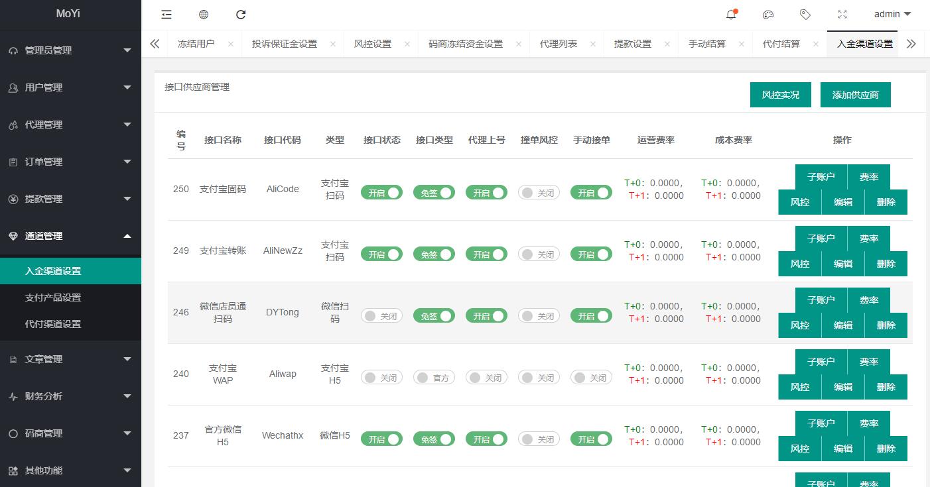The height and width of the screenshot is (487, 930).
Task: Click the 财务分析 pulse icon
Action: pyautogui.click(x=13, y=396)
